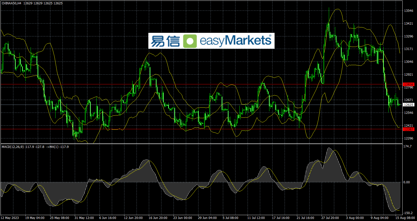Click the 13296 price axis label
417x221 pixels.
409,36
